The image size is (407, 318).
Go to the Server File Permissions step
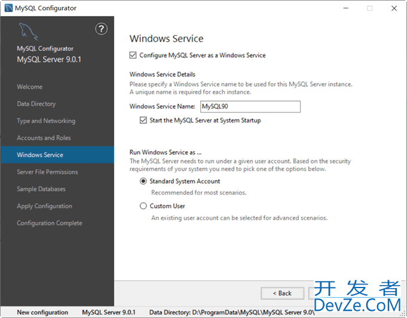pyautogui.click(x=47, y=172)
